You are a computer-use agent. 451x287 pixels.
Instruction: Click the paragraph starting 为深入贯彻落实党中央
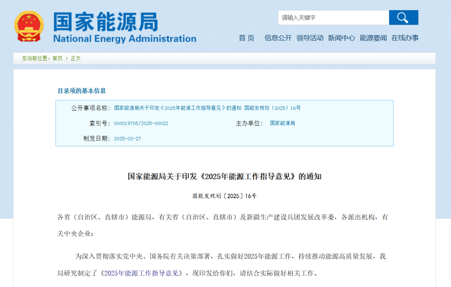(x=221, y=265)
